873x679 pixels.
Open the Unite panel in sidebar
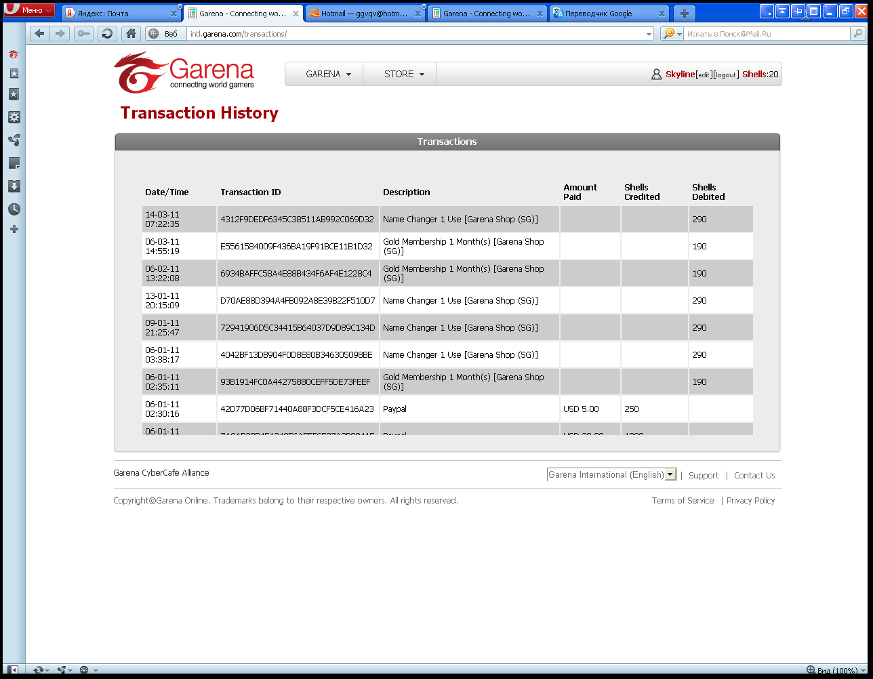point(14,140)
